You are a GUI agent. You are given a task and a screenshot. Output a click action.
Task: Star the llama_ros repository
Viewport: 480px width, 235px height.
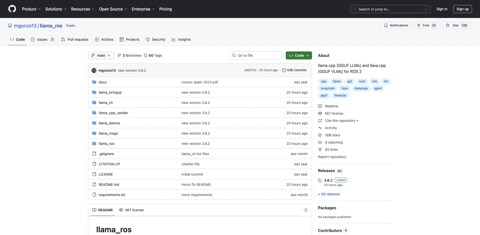click(x=457, y=25)
